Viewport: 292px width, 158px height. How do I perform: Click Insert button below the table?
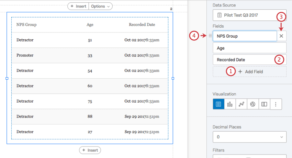90,150
